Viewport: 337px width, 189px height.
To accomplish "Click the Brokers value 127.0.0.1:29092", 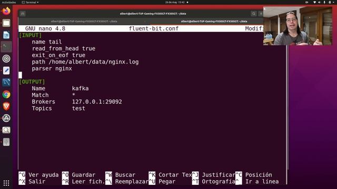I will coord(97,101).
